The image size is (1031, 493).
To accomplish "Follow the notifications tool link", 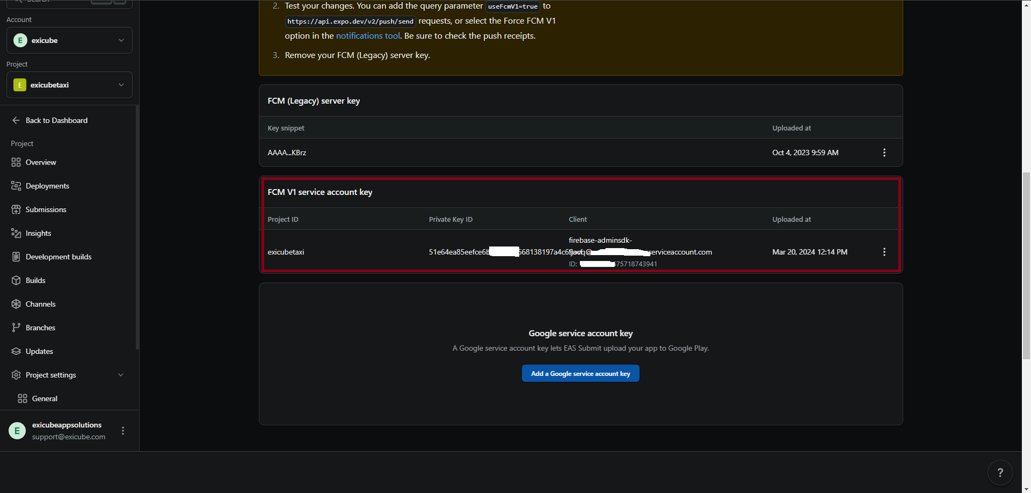I will click(x=368, y=36).
